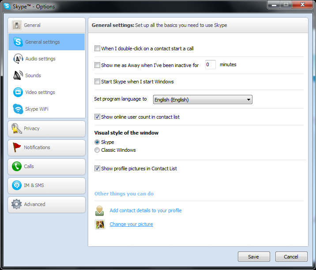Open the Change your picture link
This screenshot has width=316, height=270.
pyautogui.click(x=131, y=224)
